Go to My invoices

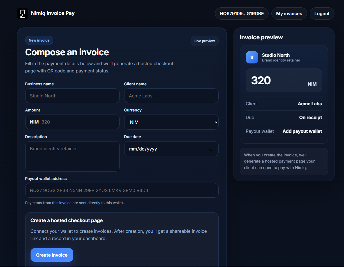[x=289, y=13]
